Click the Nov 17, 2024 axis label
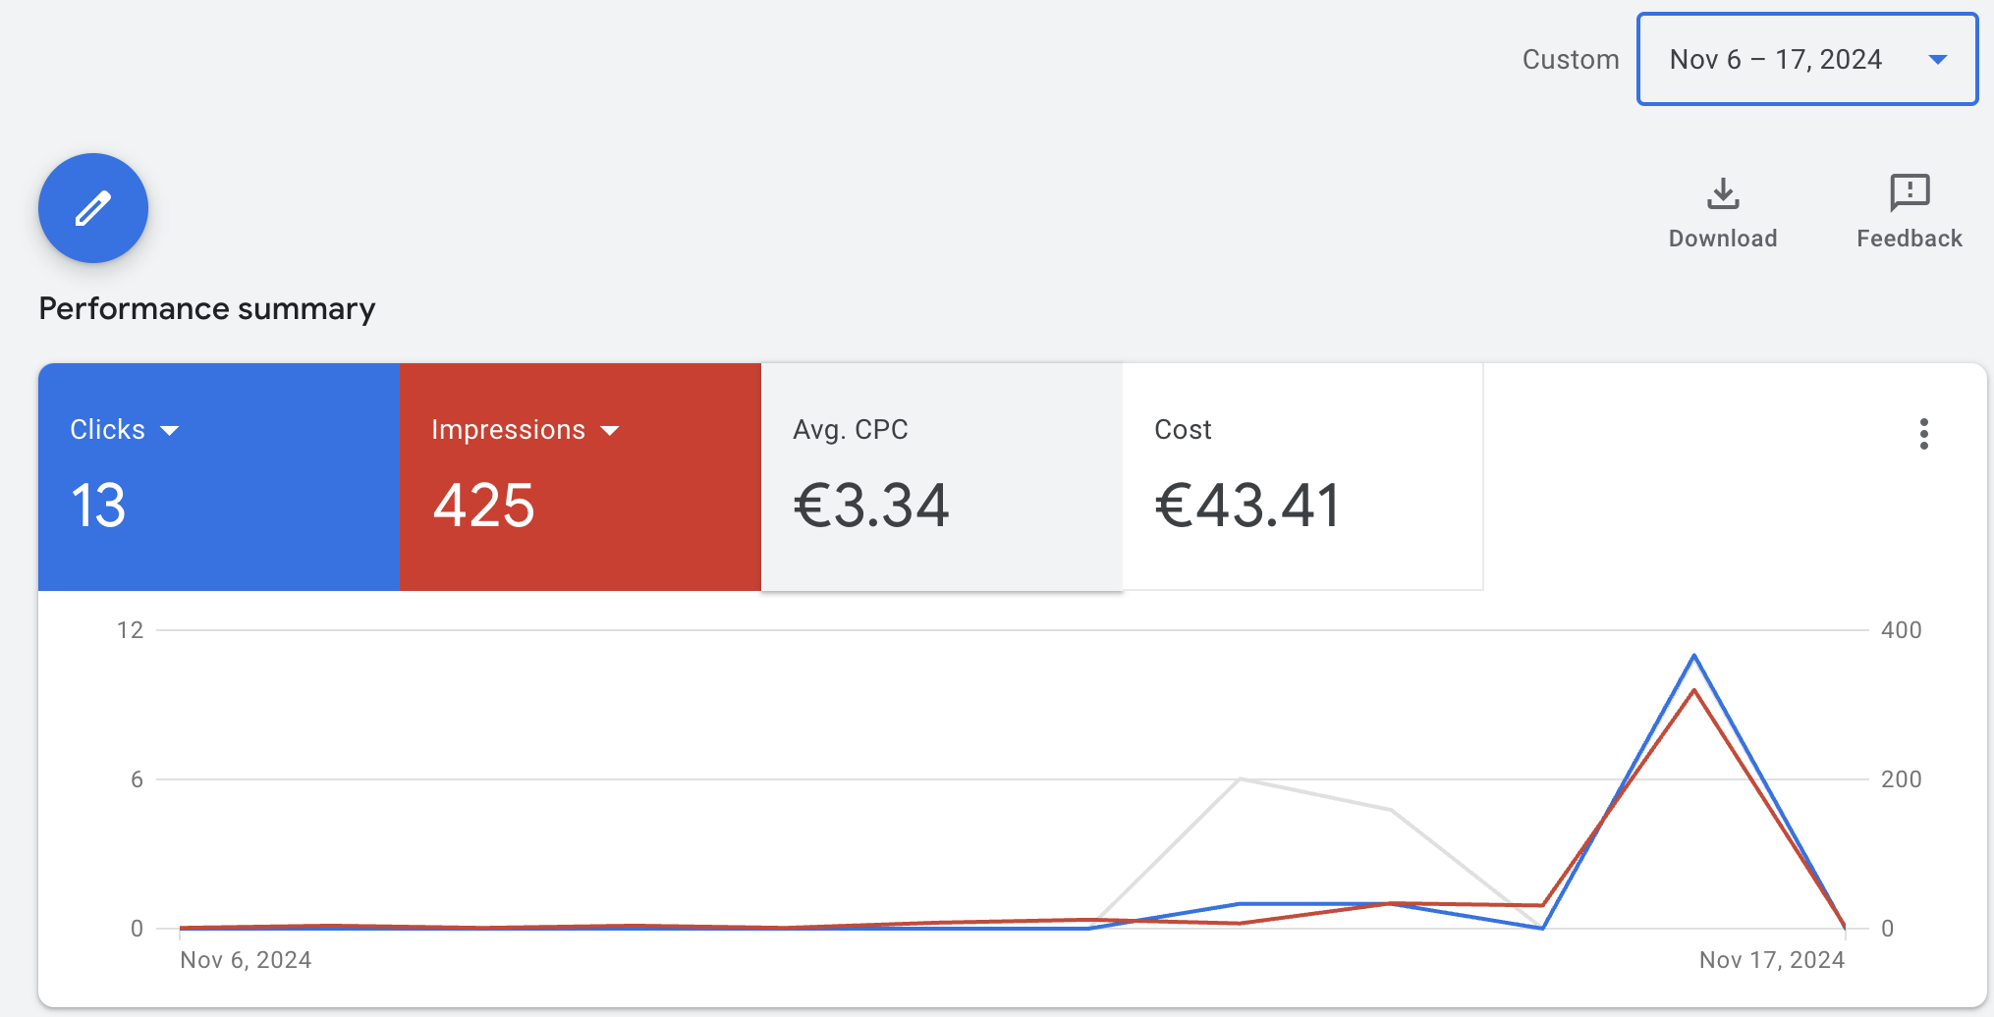This screenshot has height=1017, width=1994. [x=1772, y=960]
